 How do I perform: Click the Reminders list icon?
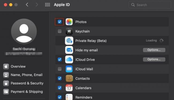coord(69,97)
